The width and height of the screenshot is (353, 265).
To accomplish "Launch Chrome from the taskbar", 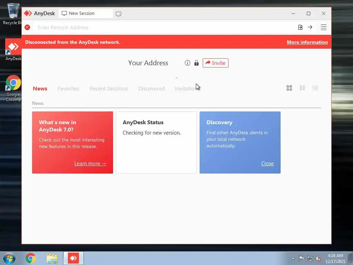I will coord(31,258).
